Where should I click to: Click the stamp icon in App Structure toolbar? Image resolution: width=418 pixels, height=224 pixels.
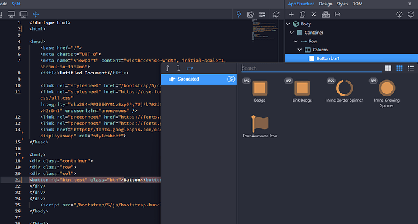(x=325, y=15)
